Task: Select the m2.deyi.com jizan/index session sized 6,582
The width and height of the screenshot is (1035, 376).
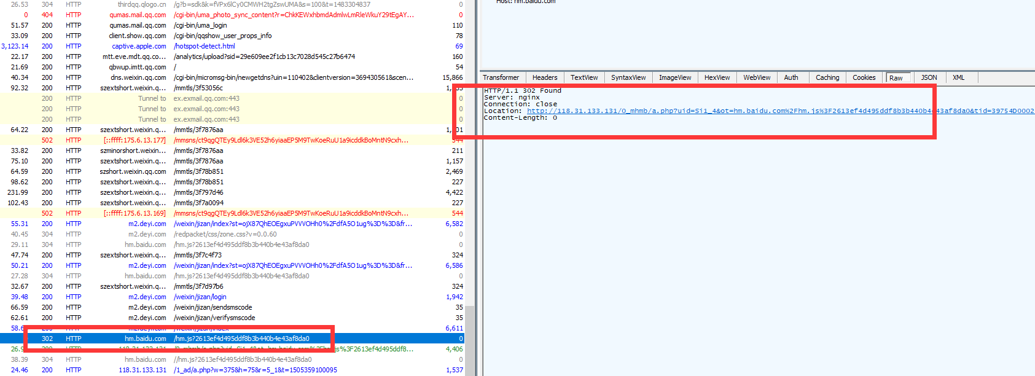Action: click(x=232, y=224)
